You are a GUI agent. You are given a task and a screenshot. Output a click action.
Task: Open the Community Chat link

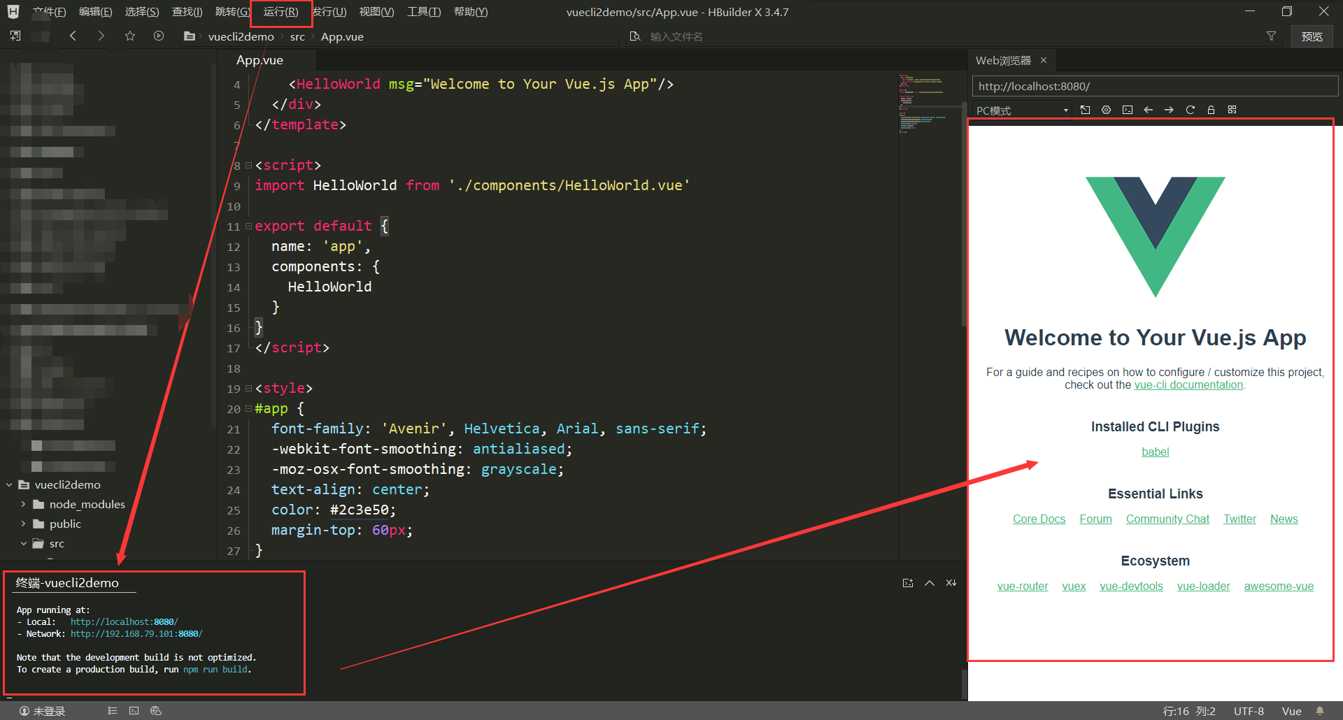pos(1167,519)
